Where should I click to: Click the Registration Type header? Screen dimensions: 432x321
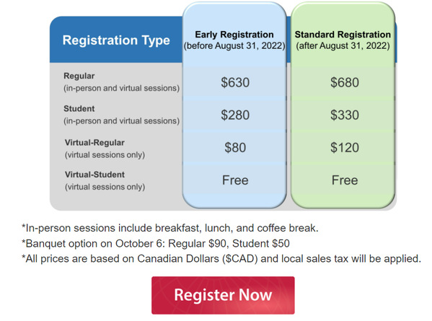click(x=116, y=40)
